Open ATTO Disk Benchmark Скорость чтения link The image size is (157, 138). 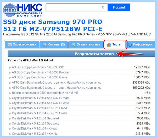(57, 88)
